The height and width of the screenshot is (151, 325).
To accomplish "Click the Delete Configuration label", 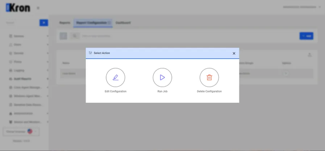I will (209, 91).
